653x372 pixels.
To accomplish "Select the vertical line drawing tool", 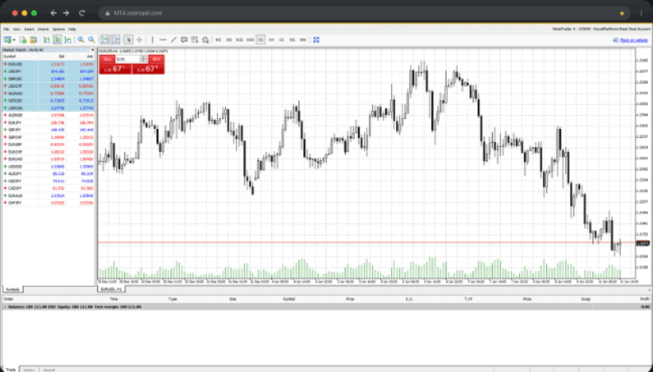I will pyautogui.click(x=152, y=40).
